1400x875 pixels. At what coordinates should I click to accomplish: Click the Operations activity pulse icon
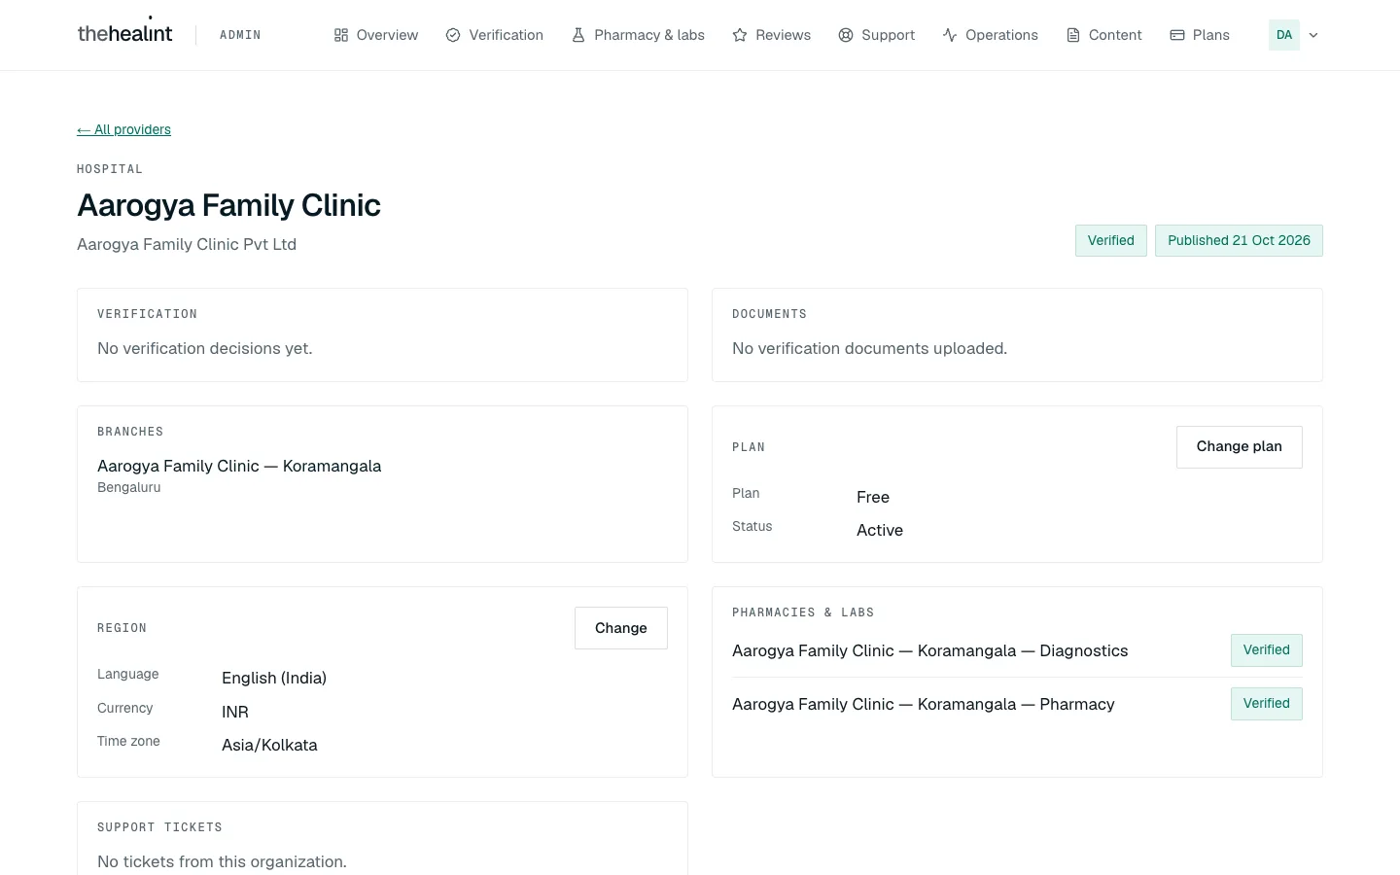[x=950, y=35]
